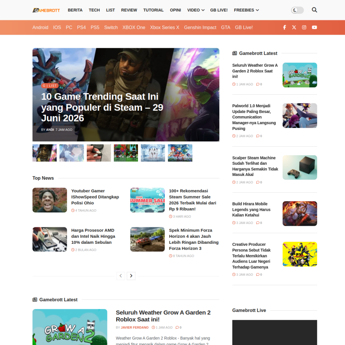Open comment count on Palworld article
Viewport: 345px width, 345px height.
[x=259, y=136]
